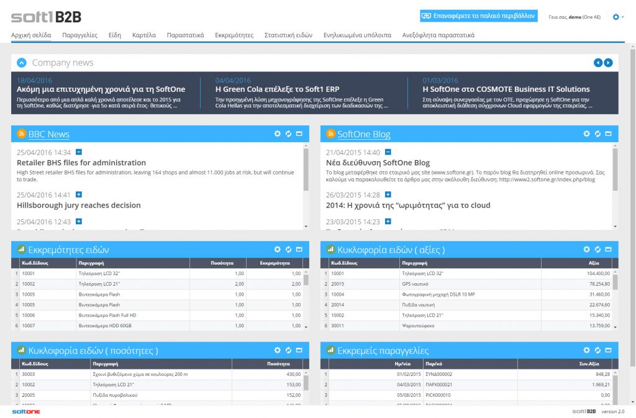Open the Παραγγελίες menu
This screenshot has height=418, width=636.
(x=80, y=35)
